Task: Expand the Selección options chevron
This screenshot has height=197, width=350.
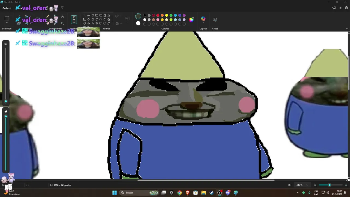Action: pyautogui.click(x=7, y=23)
